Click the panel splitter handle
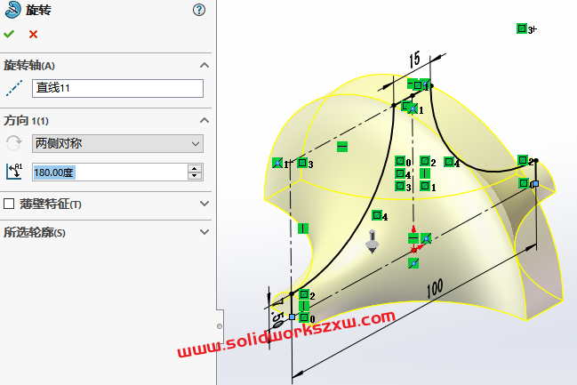Viewport: 577px width, 385px height. click(x=220, y=326)
